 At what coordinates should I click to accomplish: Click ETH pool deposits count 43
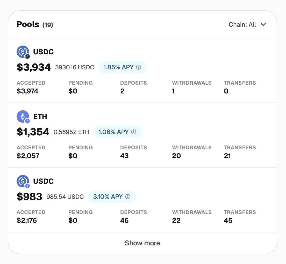[124, 156]
